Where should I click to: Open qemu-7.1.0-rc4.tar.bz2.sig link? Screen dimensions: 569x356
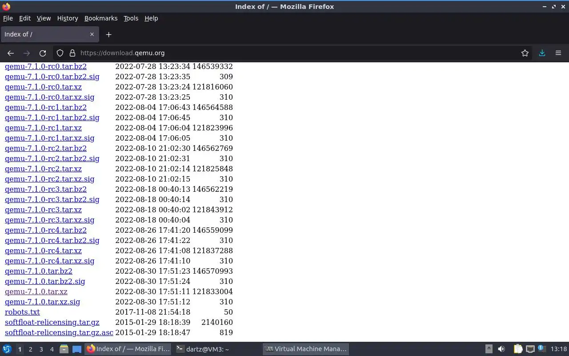click(52, 240)
